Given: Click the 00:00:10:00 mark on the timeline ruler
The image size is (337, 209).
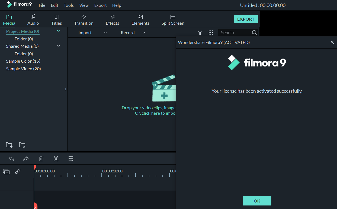Looking at the screenshot, I should (x=112, y=171).
